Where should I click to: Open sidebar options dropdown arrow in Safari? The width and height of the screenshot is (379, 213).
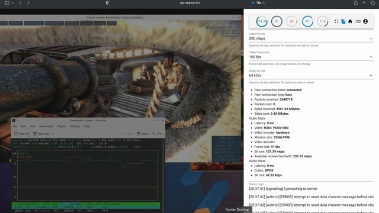[x=13, y=3]
